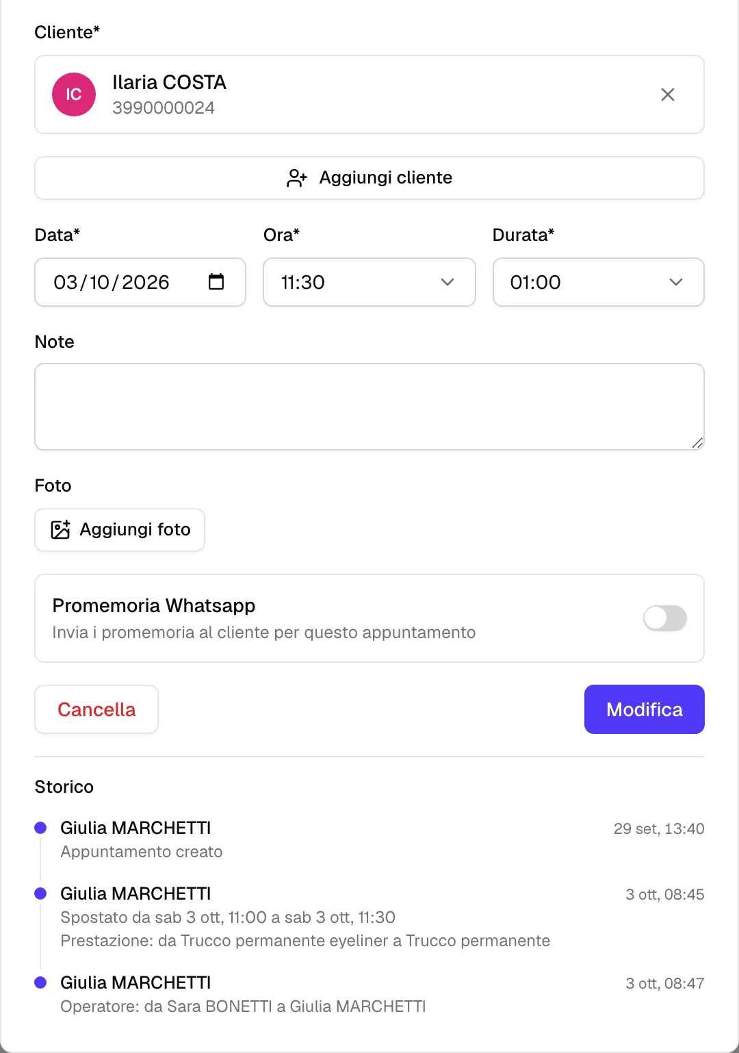Screen dimensions: 739x1053
Task: Open the calendar picker icon in Data field
Action: 216,281
